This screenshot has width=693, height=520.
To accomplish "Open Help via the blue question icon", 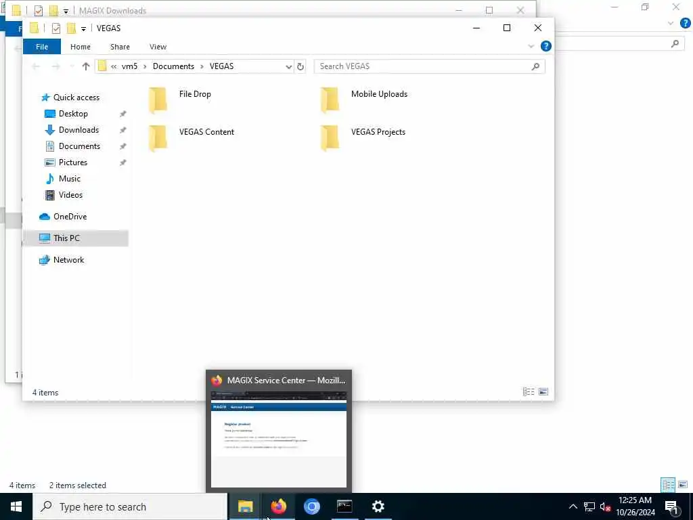I will pyautogui.click(x=546, y=46).
